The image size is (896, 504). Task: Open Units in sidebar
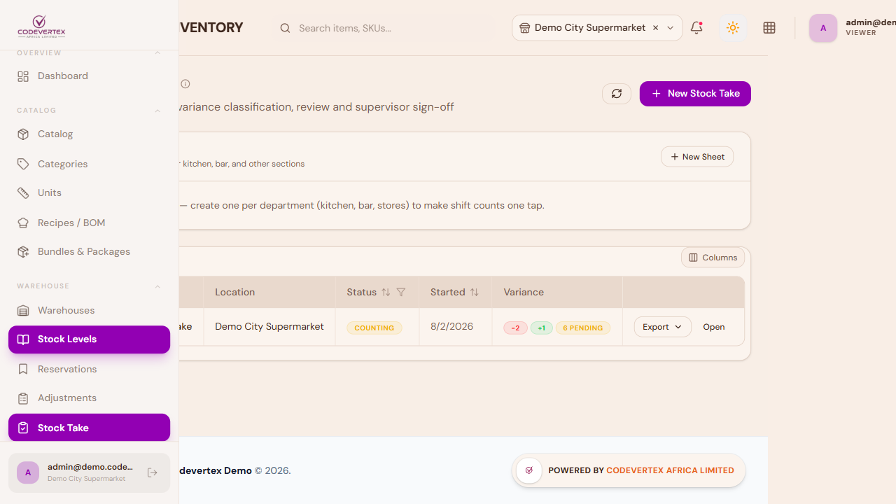click(89, 192)
